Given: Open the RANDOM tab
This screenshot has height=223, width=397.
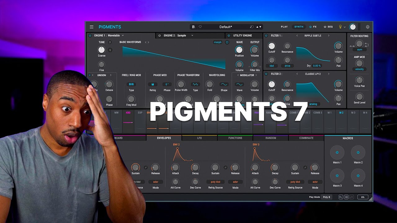Looking at the screenshot, I should pos(271,138).
